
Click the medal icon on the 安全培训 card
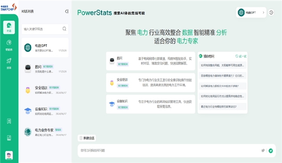tap(112, 83)
